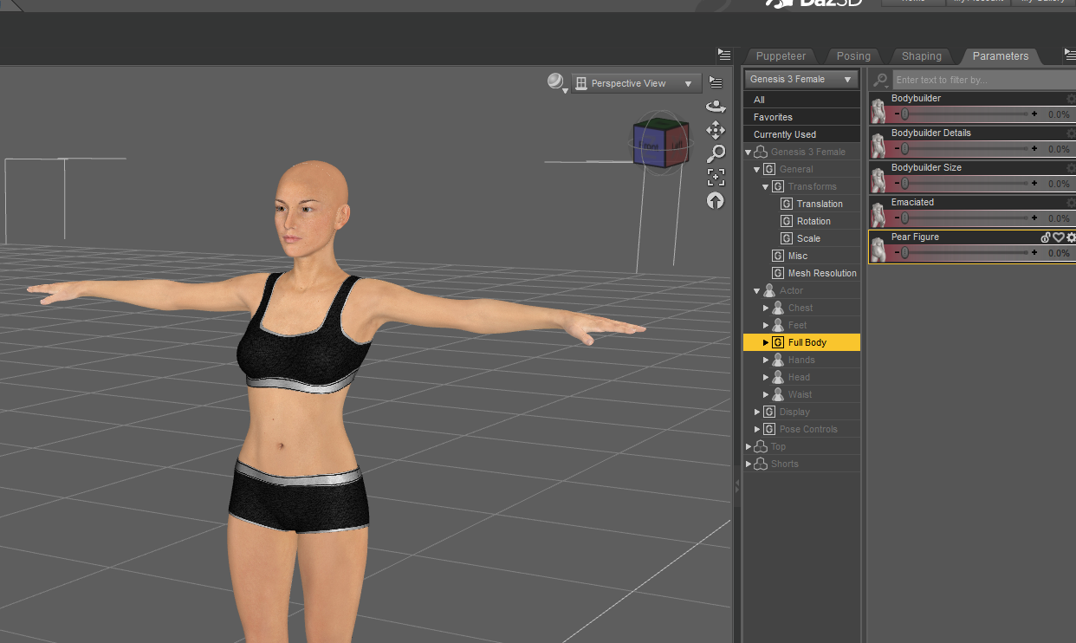Switch to the Puppeteer tab
This screenshot has width=1076, height=643.
781,56
